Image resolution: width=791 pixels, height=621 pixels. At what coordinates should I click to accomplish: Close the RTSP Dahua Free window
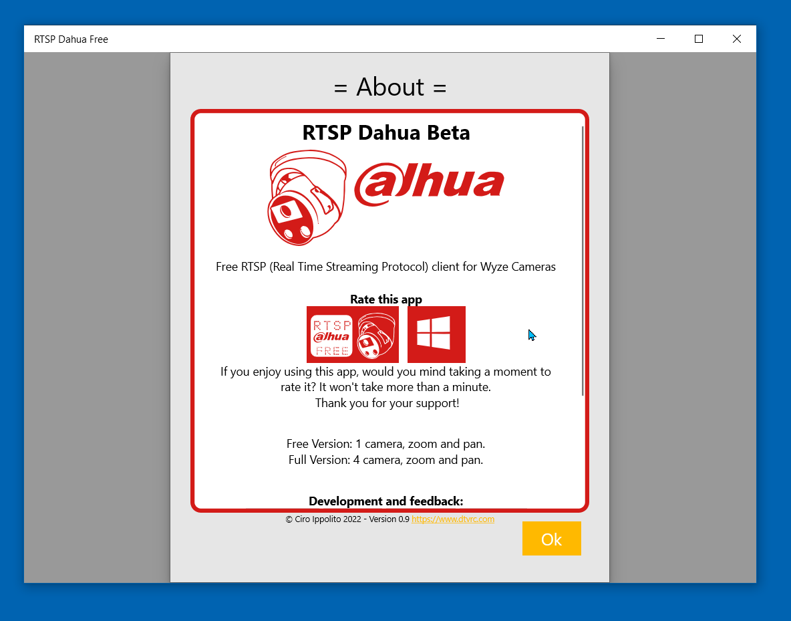click(x=736, y=39)
